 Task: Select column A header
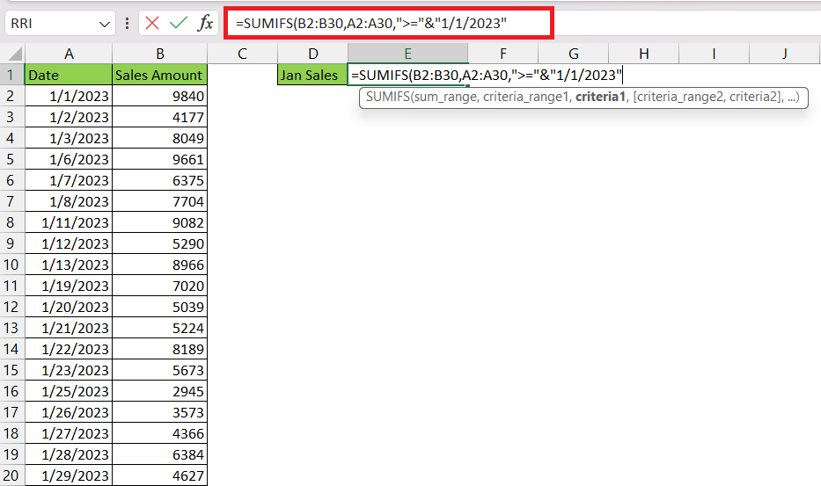tap(69, 54)
